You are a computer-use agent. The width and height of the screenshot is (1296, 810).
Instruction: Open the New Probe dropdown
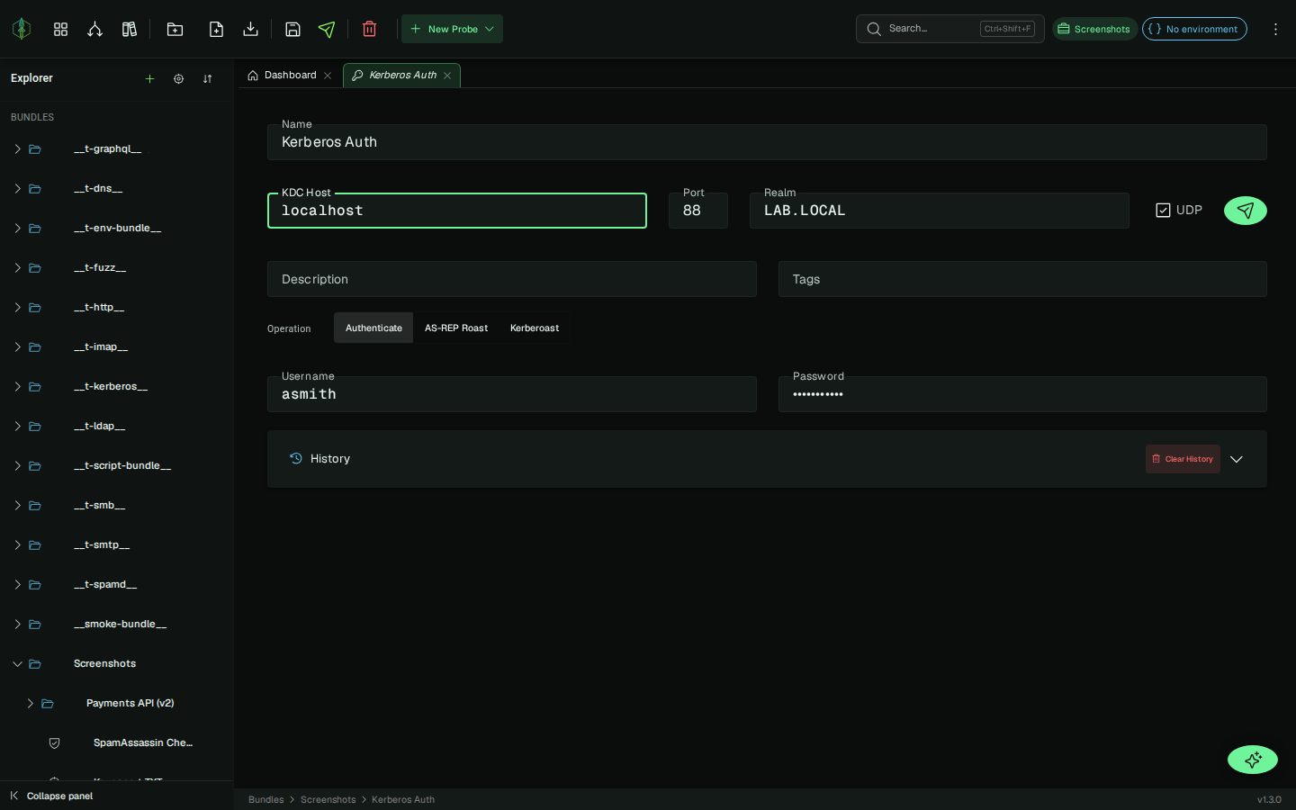(452, 29)
